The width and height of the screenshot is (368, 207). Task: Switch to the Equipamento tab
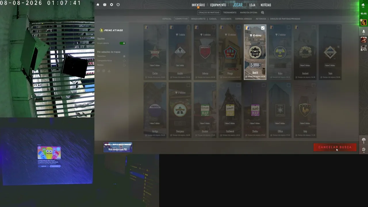(218, 5)
